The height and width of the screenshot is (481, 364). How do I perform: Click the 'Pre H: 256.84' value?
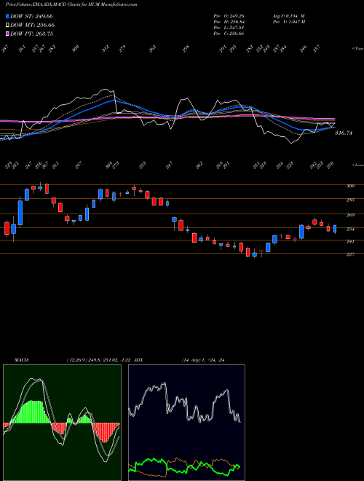click(x=229, y=22)
